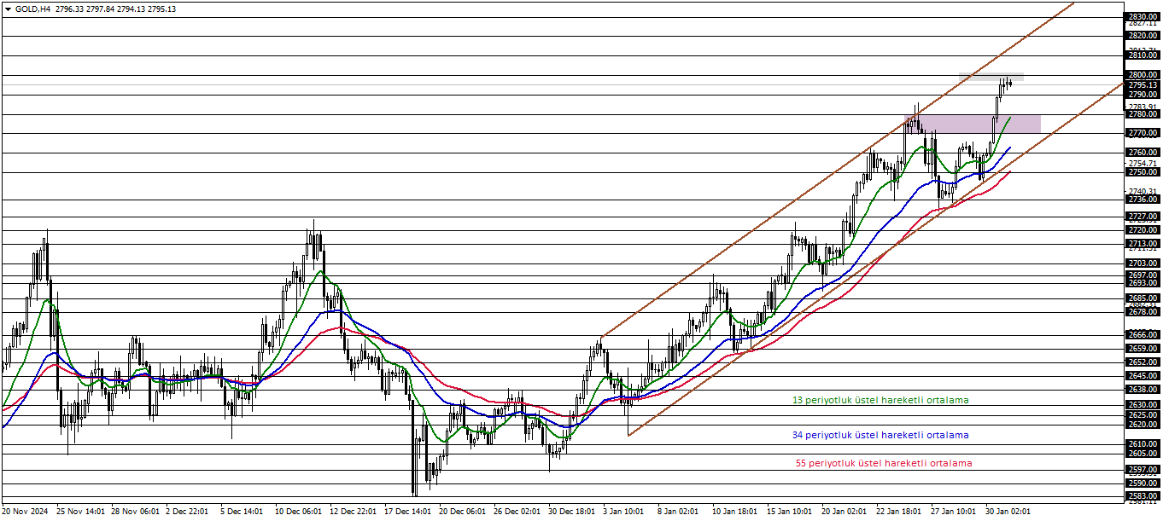Open the chart menu triangle beside GOLD,H4
The image size is (1163, 521).
click(9, 9)
